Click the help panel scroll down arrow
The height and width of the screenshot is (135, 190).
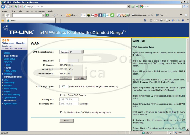[x=188, y=129]
